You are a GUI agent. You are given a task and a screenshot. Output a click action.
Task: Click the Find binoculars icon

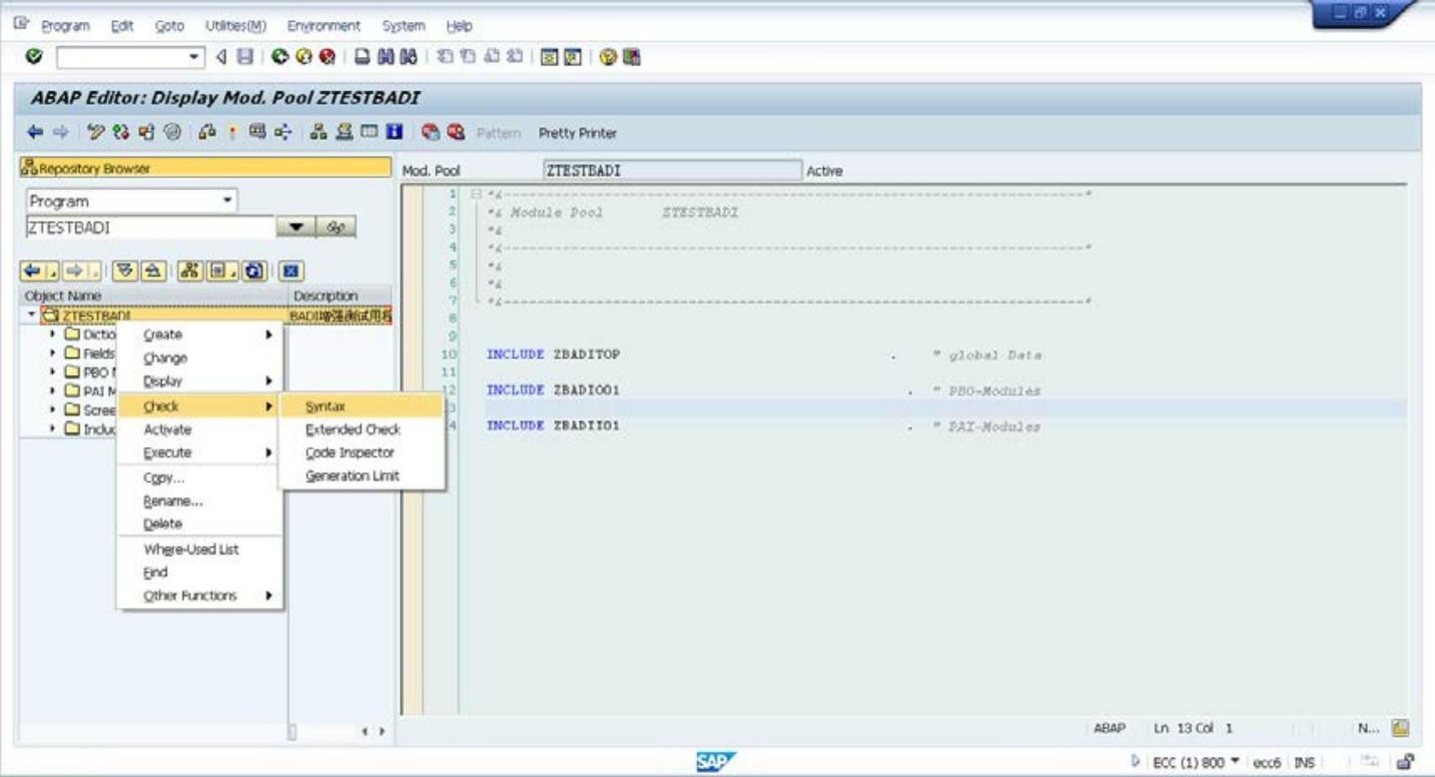(x=385, y=56)
